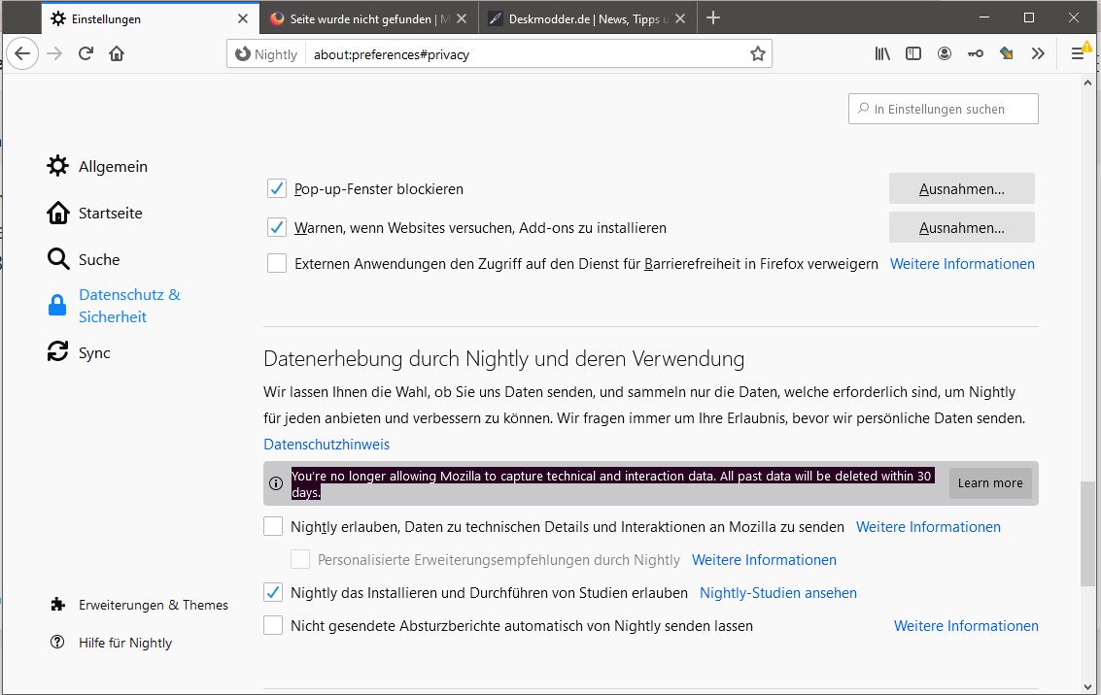This screenshot has width=1101, height=695.
Task: Open the Firefox account avatar icon
Action: pos(945,53)
